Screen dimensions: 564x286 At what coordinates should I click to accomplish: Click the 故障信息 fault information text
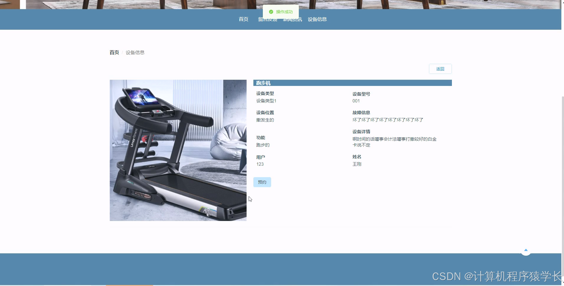361,112
